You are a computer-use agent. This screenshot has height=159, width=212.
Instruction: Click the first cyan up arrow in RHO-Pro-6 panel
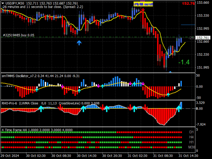(x=41, y=109)
